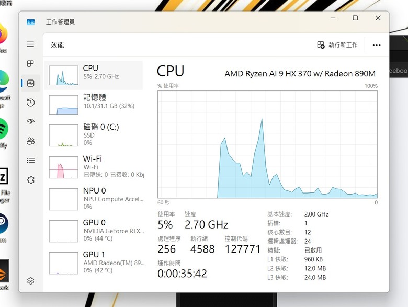Select the GPU 0 NVIDIA GeForce entry

point(94,231)
